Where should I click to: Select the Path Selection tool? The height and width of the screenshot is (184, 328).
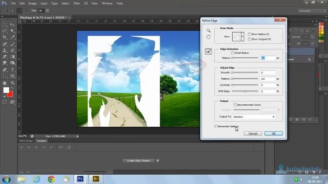[5, 76]
